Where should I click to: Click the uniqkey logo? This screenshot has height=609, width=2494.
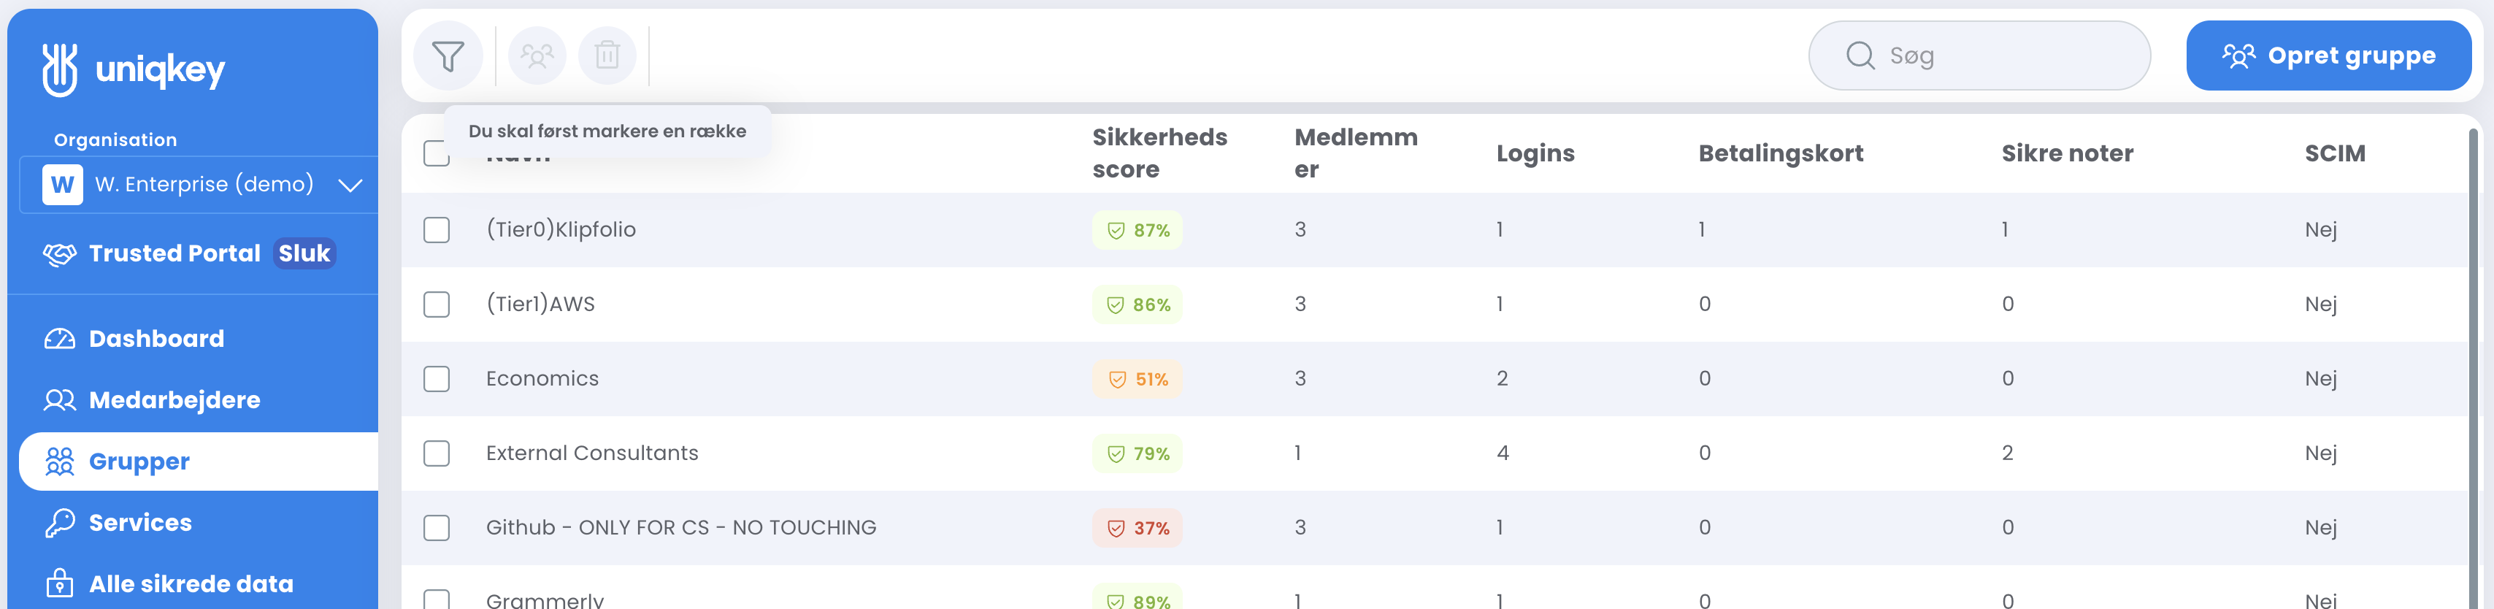[x=134, y=69]
